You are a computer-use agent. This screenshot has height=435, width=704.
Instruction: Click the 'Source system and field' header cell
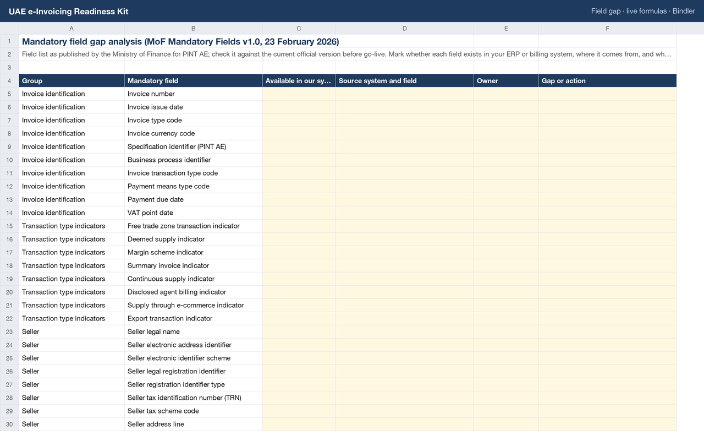click(x=404, y=80)
